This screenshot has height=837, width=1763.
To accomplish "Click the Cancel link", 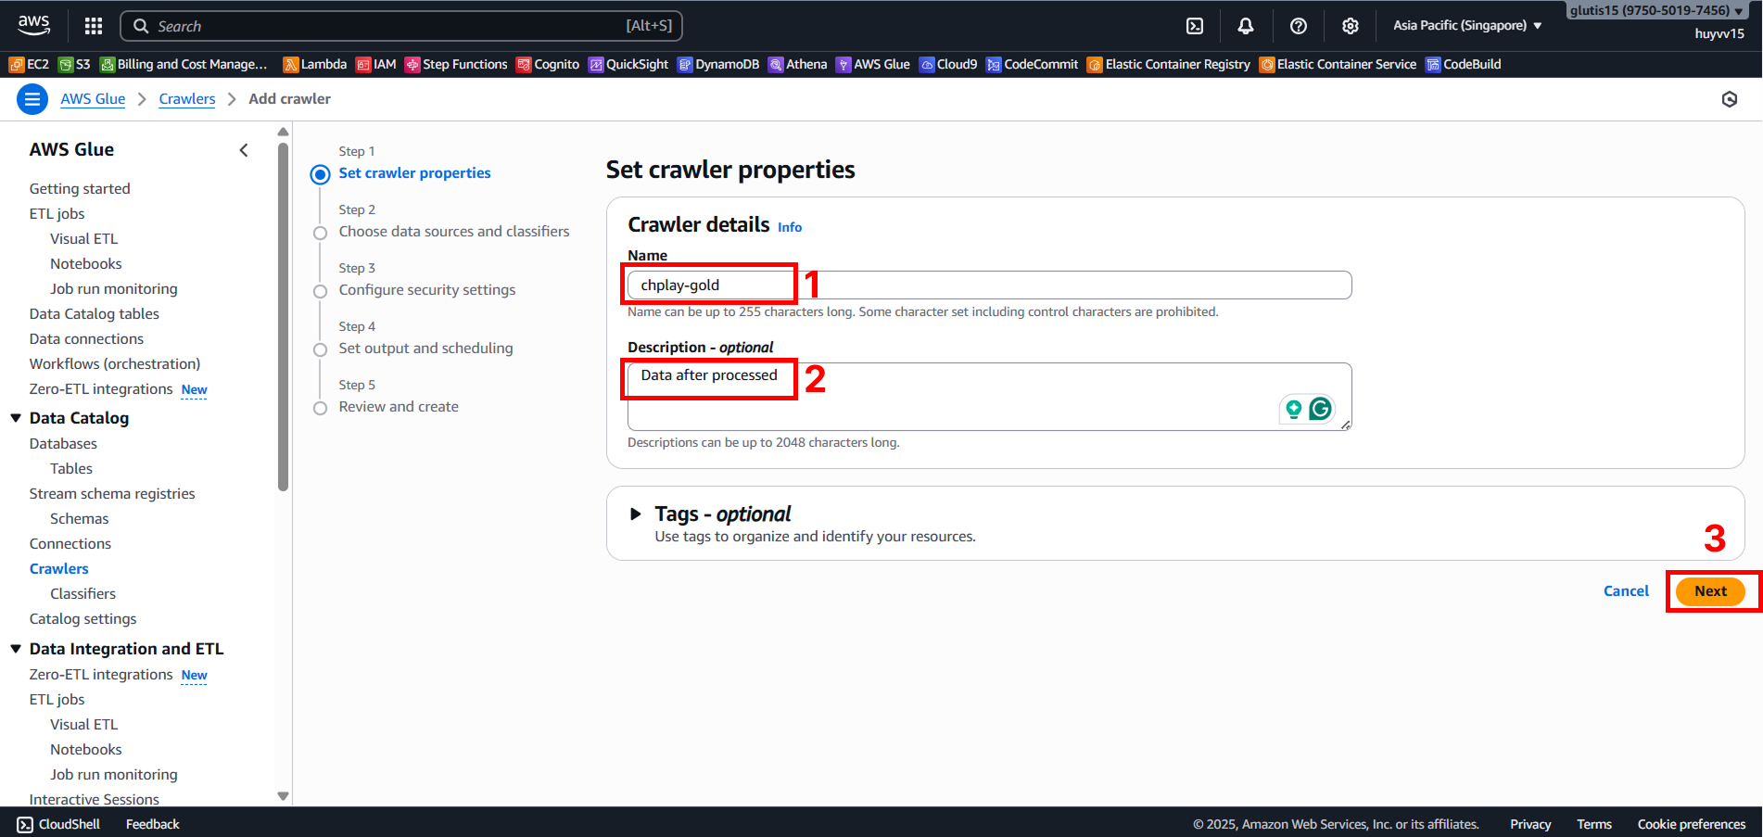I will (1626, 591).
